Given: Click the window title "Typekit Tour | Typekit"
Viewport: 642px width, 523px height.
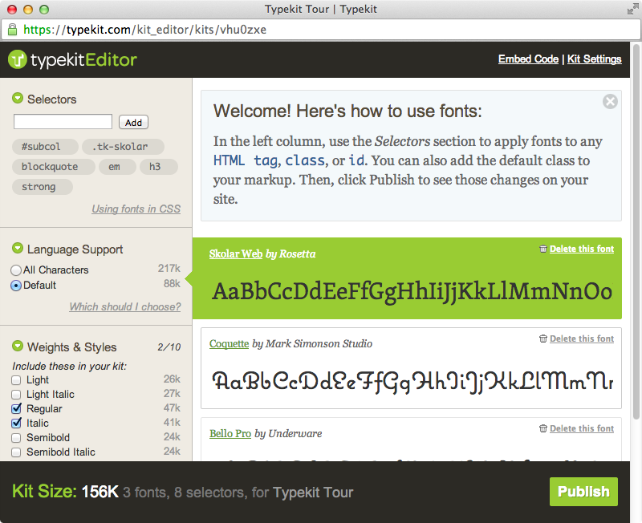Looking at the screenshot, I should [x=320, y=9].
